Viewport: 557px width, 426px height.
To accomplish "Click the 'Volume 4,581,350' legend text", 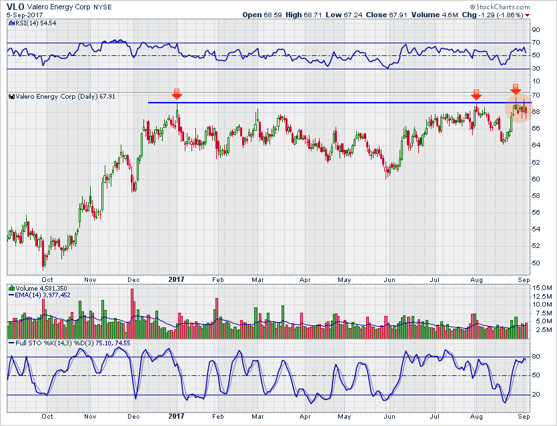I will tap(41, 288).
